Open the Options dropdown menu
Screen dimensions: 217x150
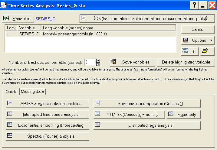(x=198, y=40)
